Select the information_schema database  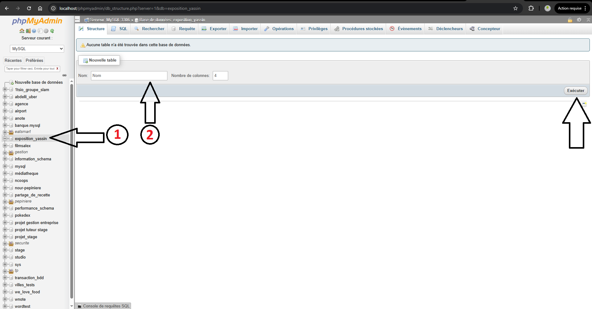click(33, 159)
